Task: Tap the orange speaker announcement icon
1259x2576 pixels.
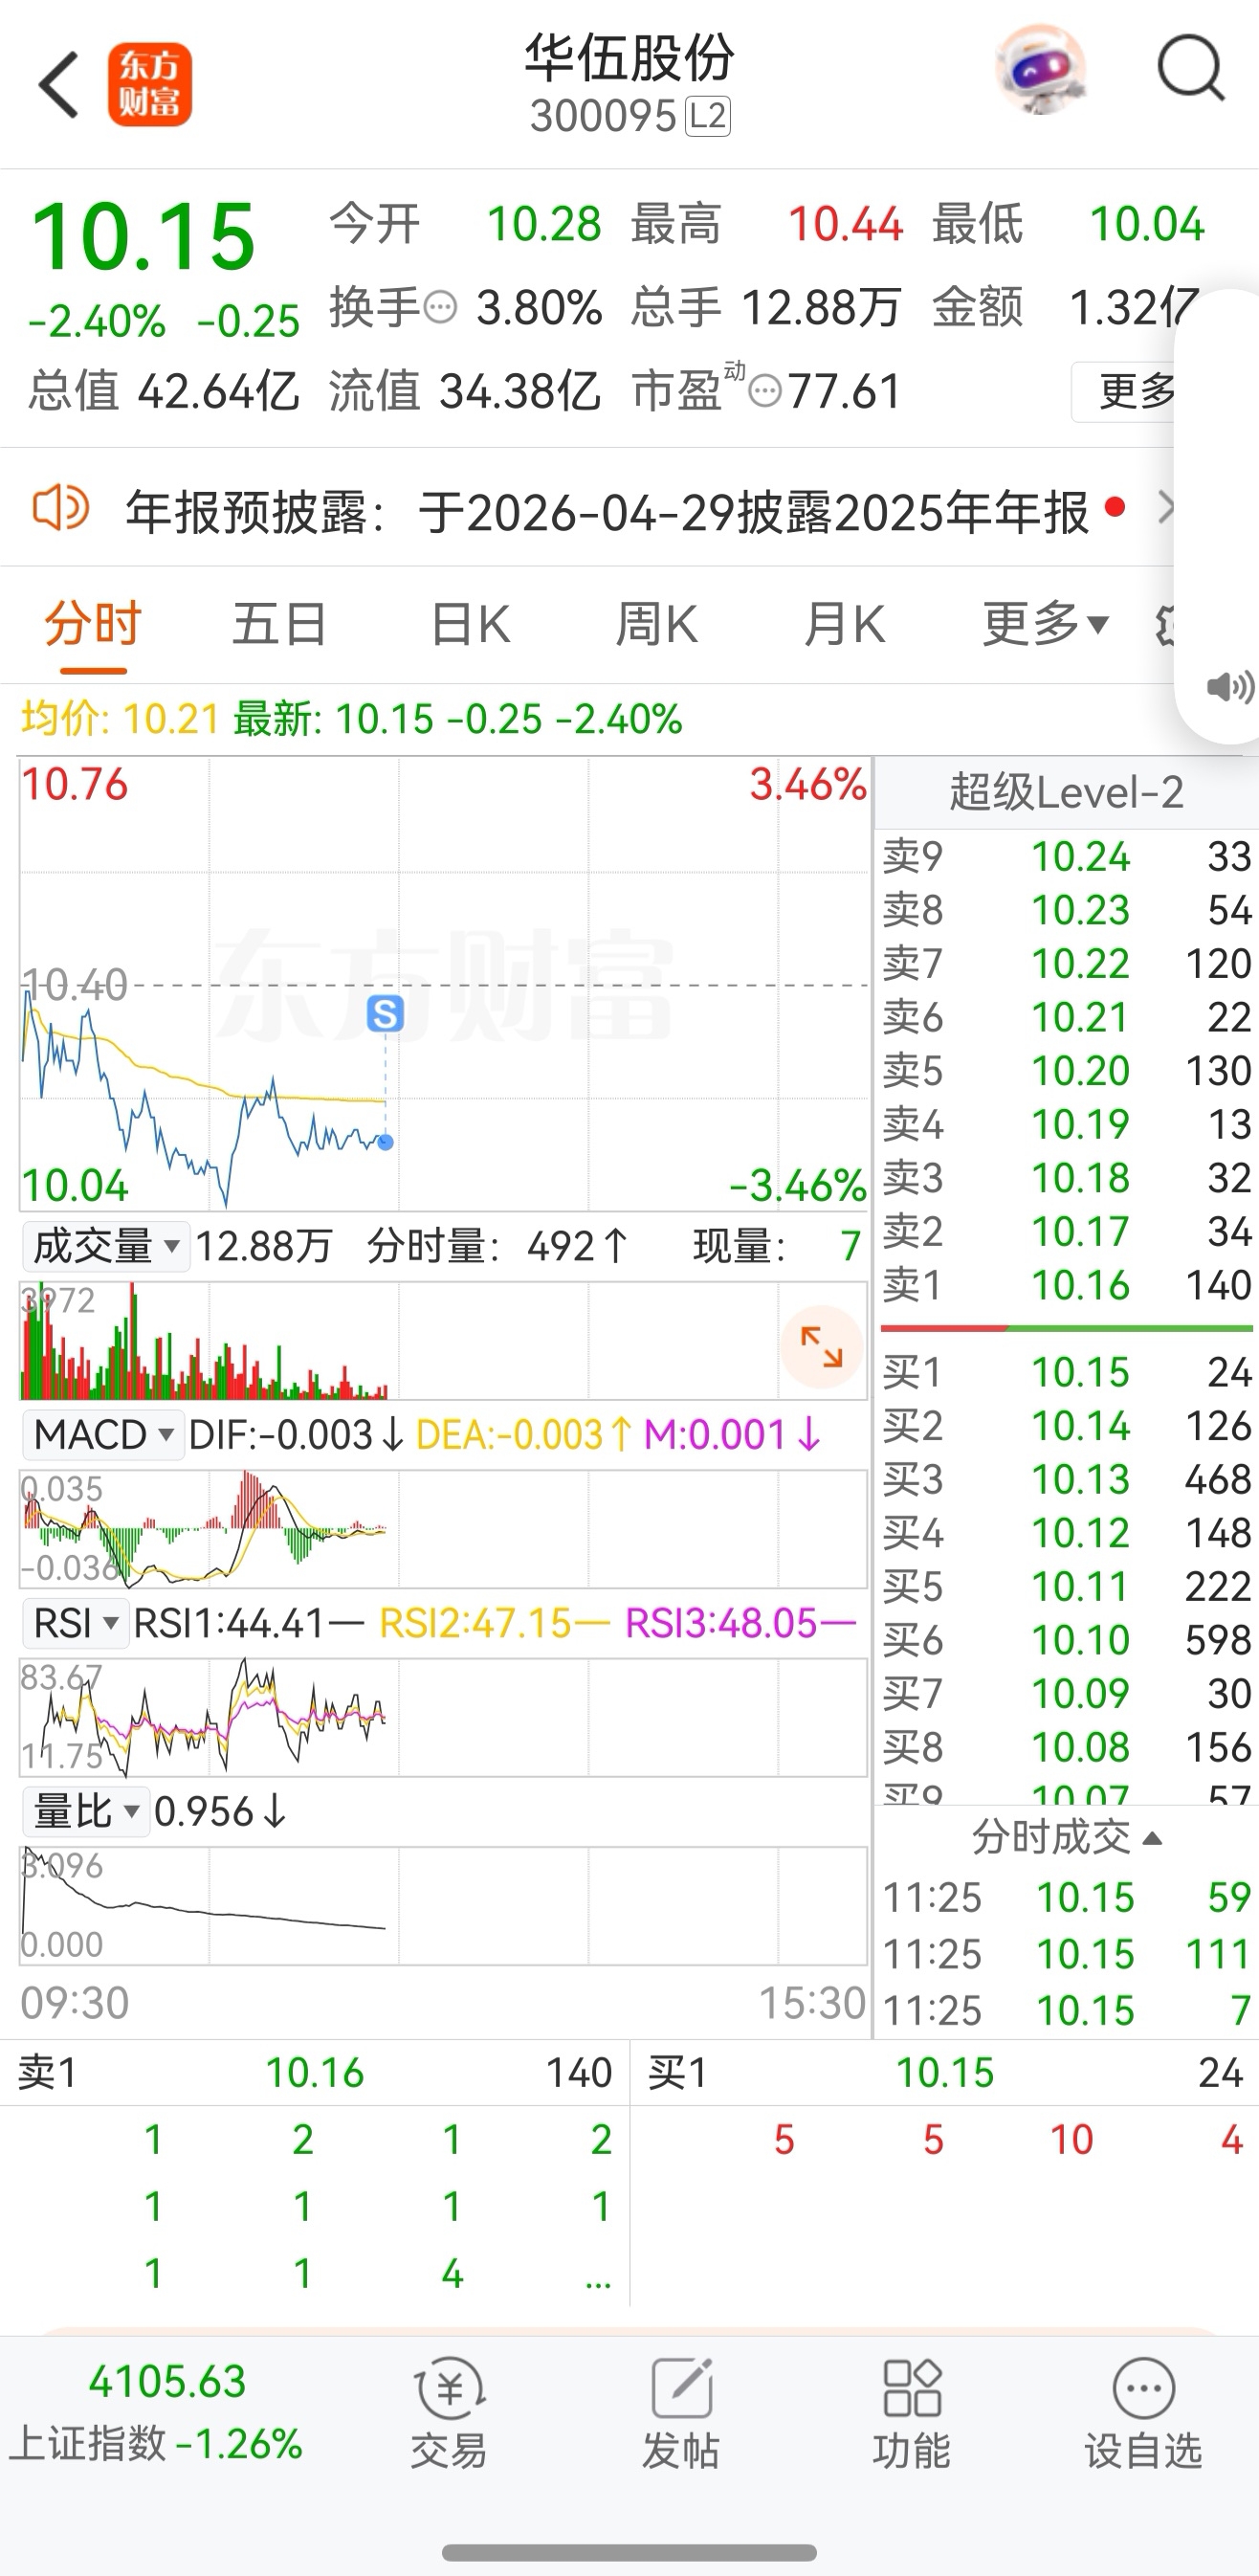Action: 60,509
